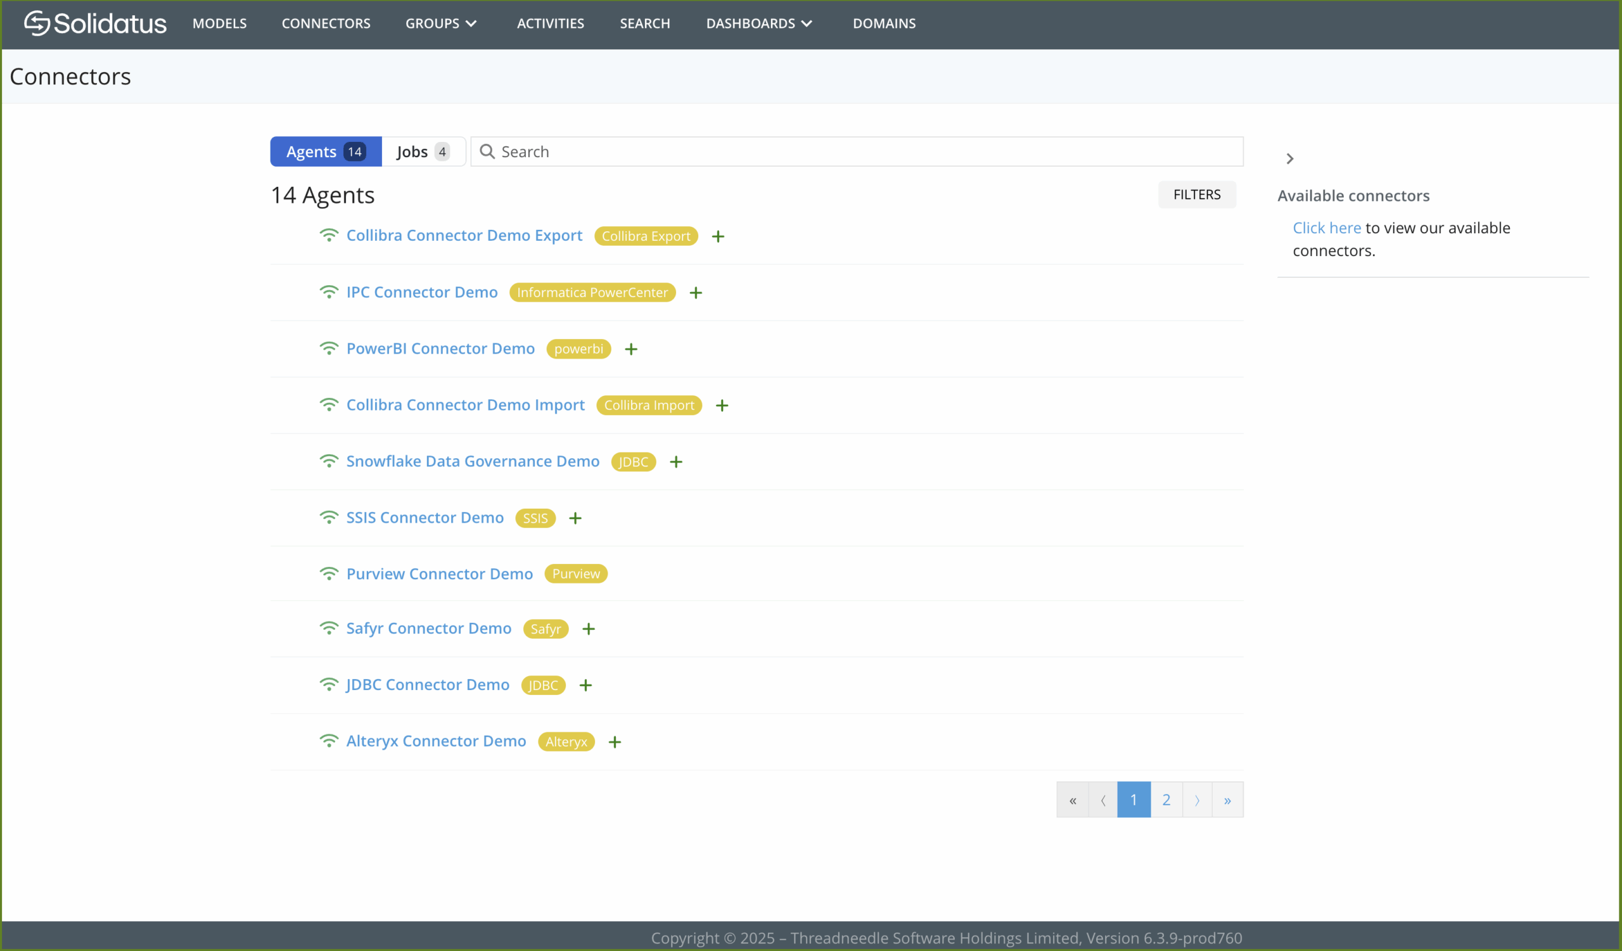
Task: Click the plus icon for JDBC Connector Demo
Action: coord(585,686)
